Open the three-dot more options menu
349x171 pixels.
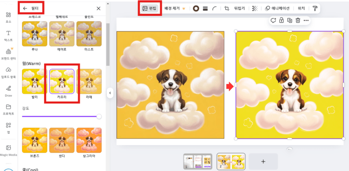306,20
